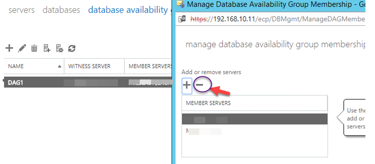The width and height of the screenshot is (375, 164).
Task: Click the add new DAG plus icon
Action: tap(9, 48)
